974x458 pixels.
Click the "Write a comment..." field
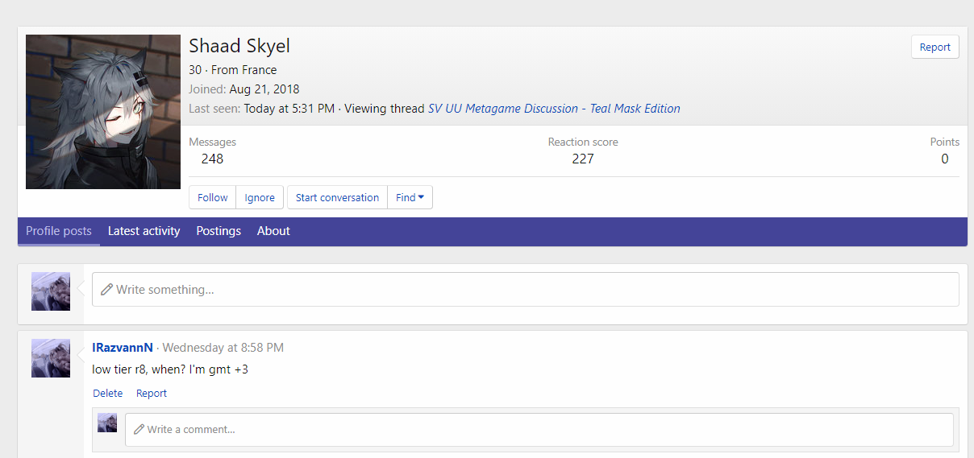point(539,430)
